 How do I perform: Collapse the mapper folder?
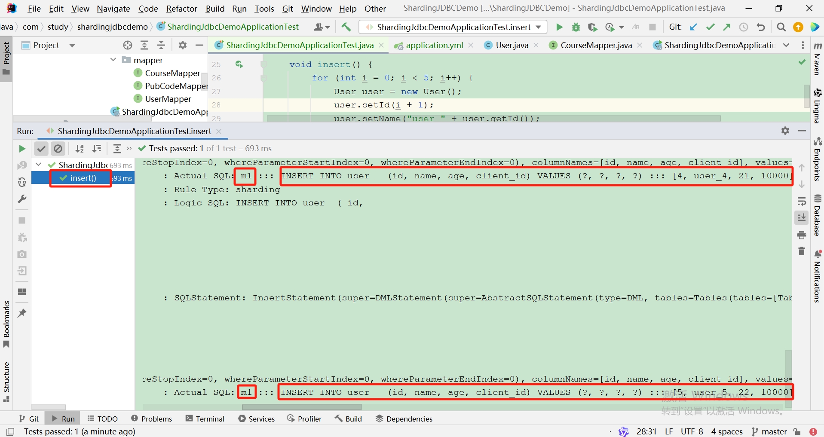(113, 60)
